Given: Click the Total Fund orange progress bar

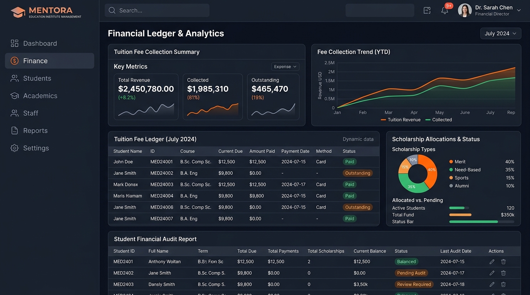Looking at the screenshot, I should point(460,215).
